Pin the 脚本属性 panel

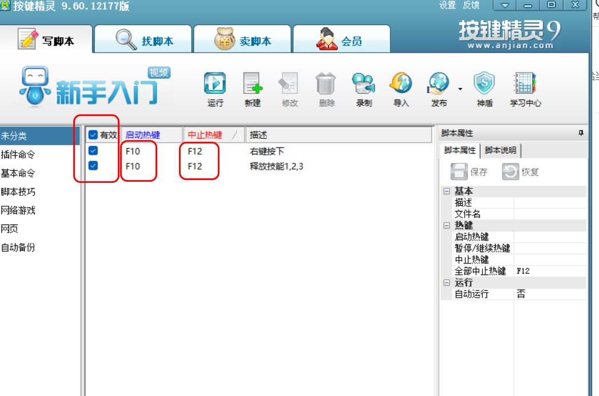pos(581,133)
